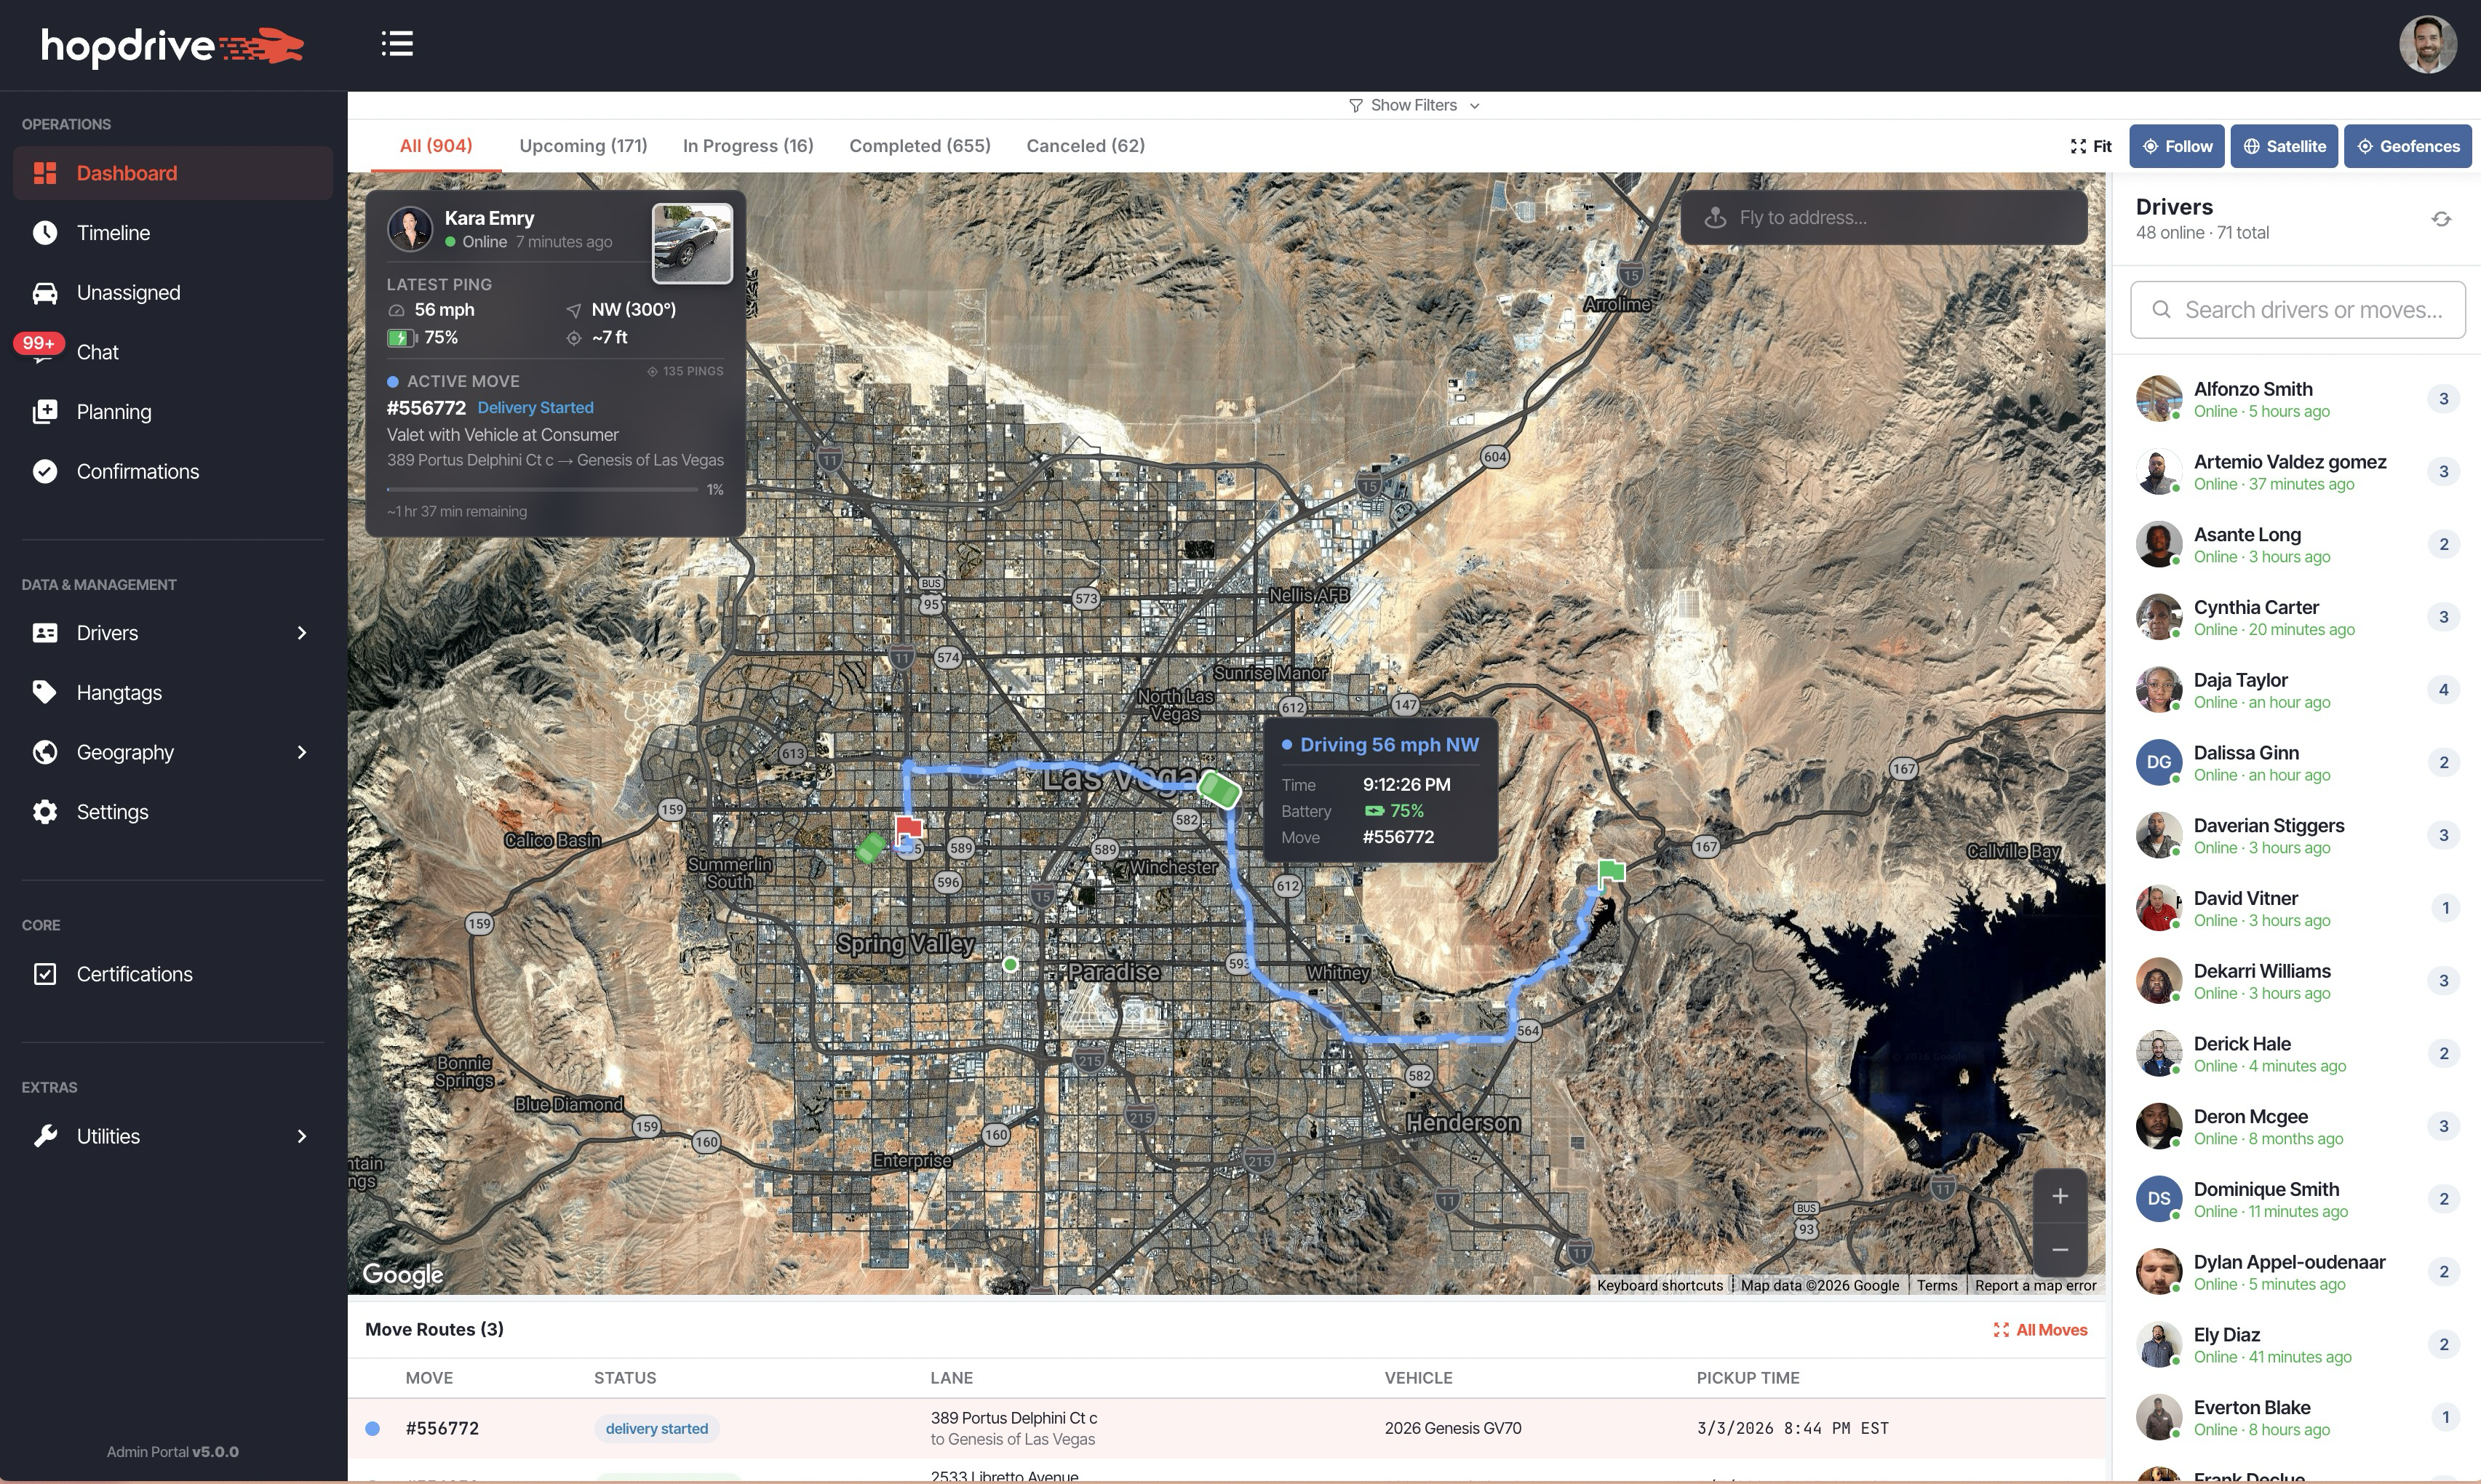Expand the Show Filters dropdown

1413,104
